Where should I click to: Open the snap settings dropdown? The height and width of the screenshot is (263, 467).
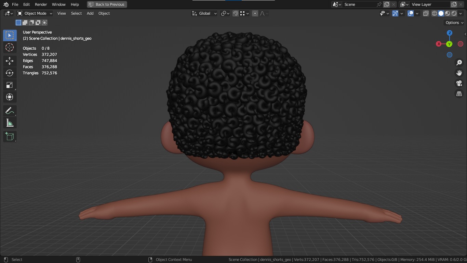pyautogui.click(x=244, y=13)
